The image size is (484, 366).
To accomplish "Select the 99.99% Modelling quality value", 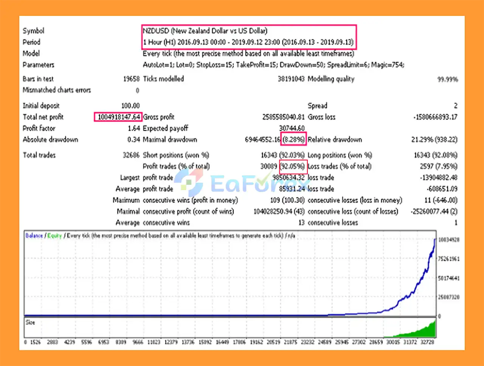I will [447, 79].
